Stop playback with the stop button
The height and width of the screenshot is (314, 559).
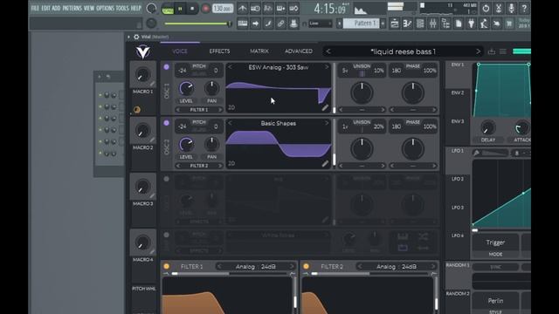(192, 9)
